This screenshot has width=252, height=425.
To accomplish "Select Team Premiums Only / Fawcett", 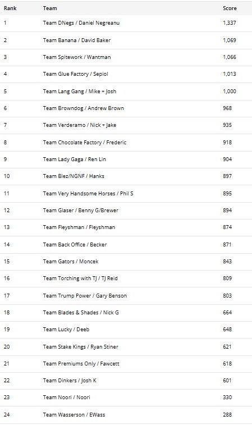I will 81,364.
